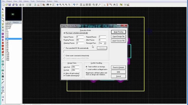Select Run specified DO file automatically

(76, 48)
